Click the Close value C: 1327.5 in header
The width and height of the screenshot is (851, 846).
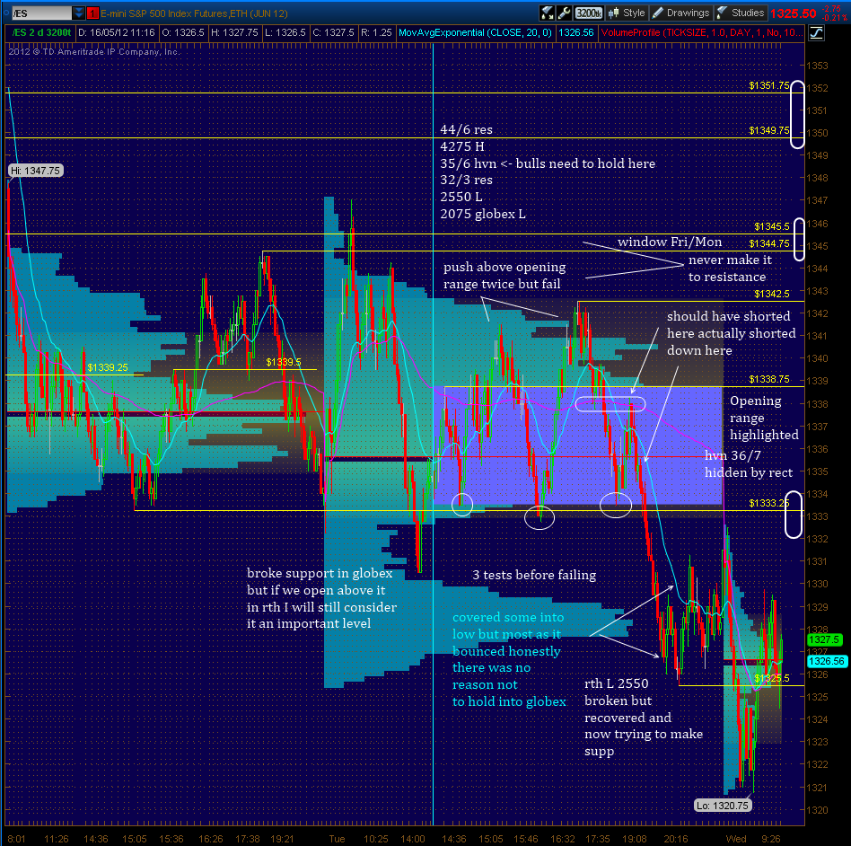pos(333,32)
